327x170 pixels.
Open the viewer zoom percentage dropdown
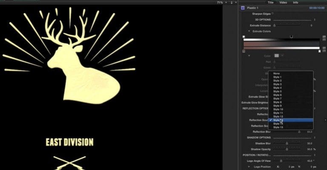(221, 3)
